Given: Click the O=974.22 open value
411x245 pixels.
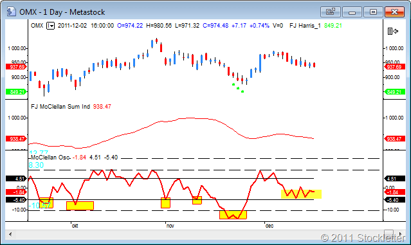Looking at the screenshot, I should coord(130,26).
